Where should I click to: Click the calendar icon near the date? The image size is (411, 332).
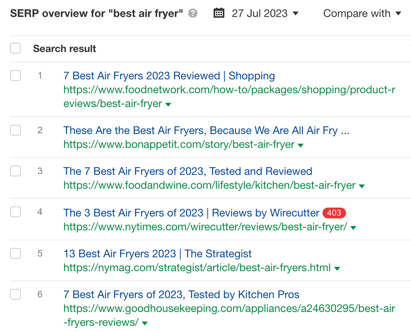click(219, 13)
